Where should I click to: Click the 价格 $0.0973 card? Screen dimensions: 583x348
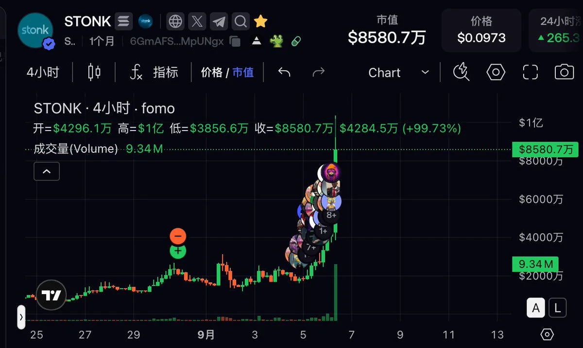click(x=481, y=30)
